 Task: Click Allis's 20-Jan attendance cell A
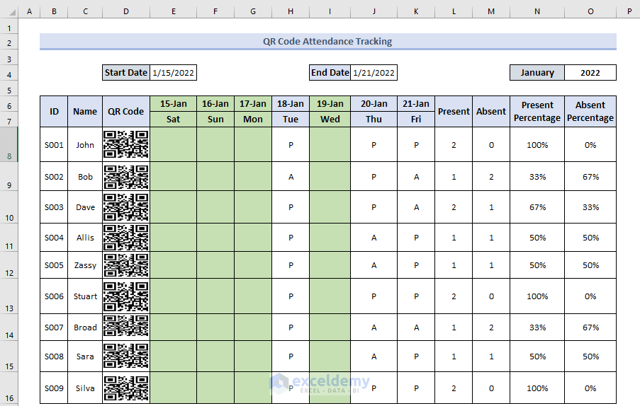coord(374,238)
